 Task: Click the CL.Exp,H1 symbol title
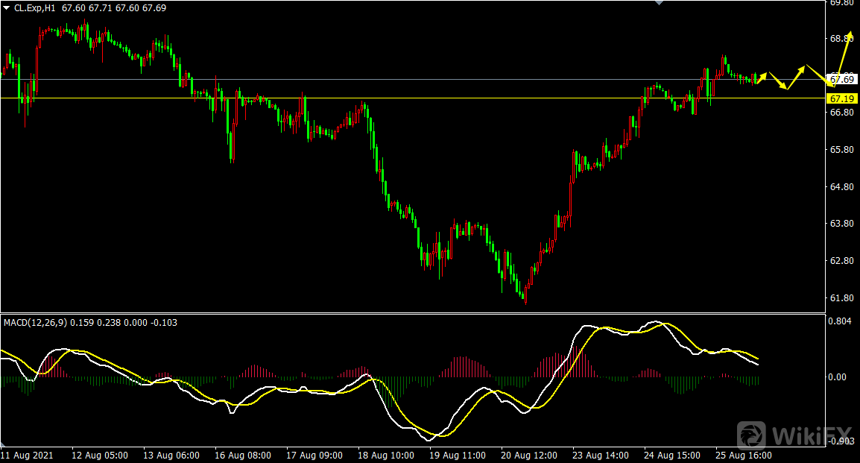pos(35,7)
